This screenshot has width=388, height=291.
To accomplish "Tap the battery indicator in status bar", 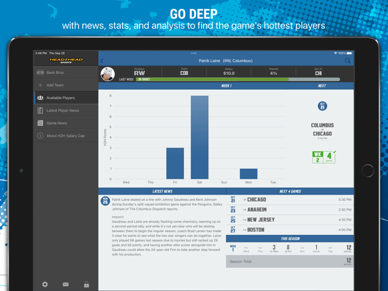I will tap(349, 53).
